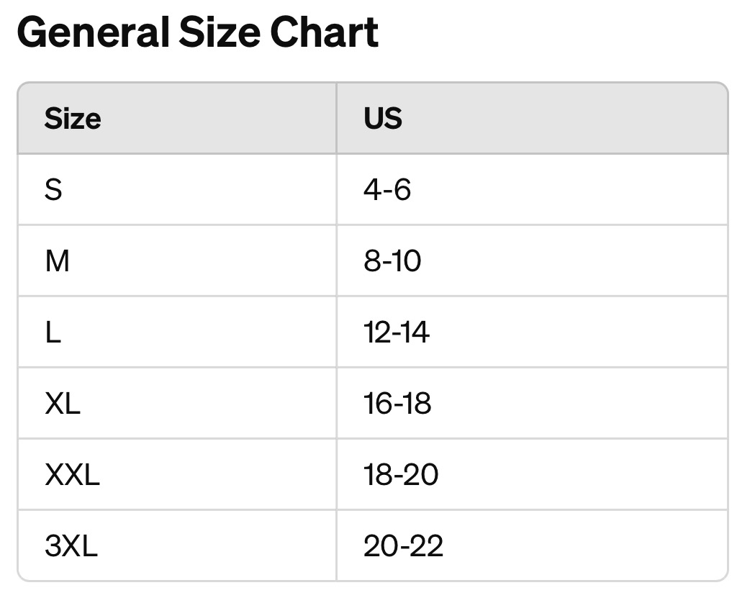The width and height of the screenshot is (755, 598).
Task: Click the XXL size cell
Action: coord(72,475)
